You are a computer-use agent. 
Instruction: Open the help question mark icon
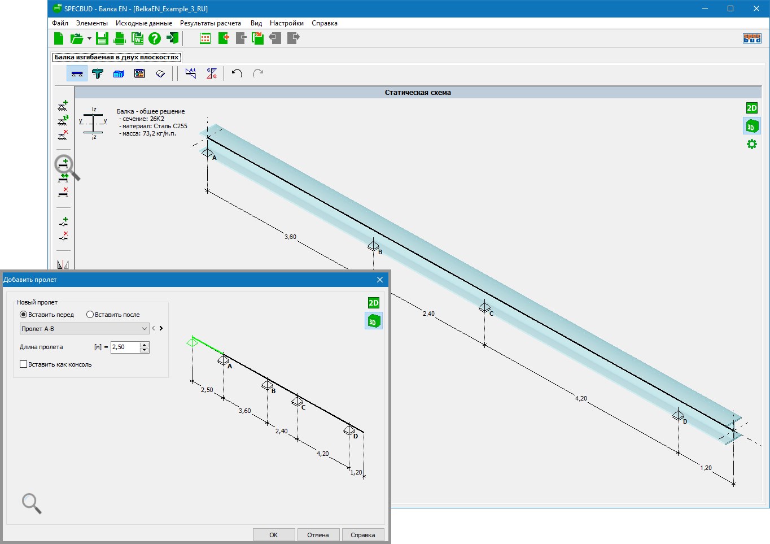coord(155,38)
